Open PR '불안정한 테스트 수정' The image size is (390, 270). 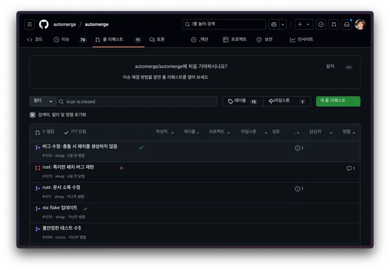click(62, 228)
